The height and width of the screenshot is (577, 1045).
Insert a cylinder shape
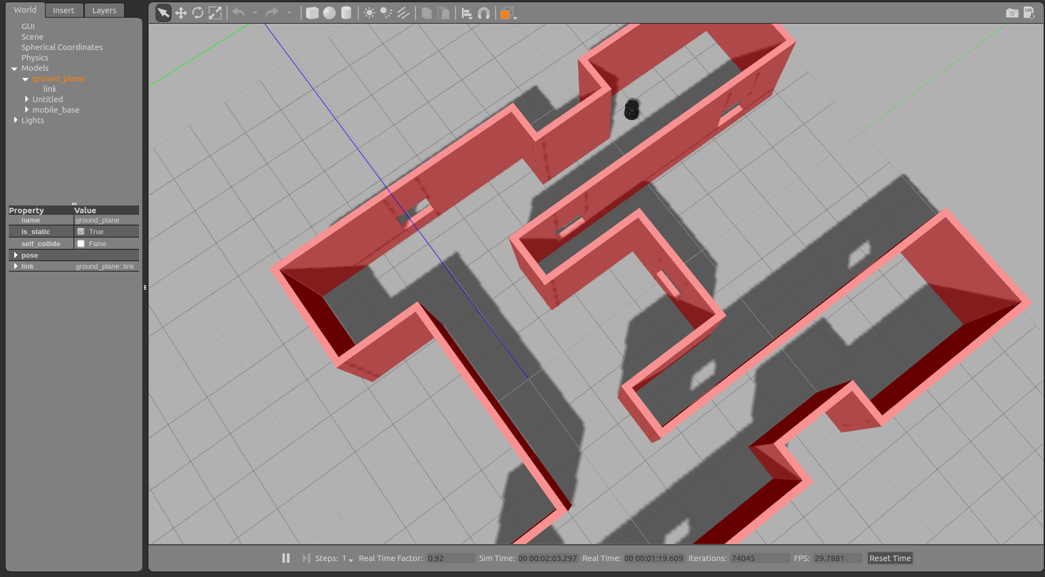pyautogui.click(x=346, y=13)
